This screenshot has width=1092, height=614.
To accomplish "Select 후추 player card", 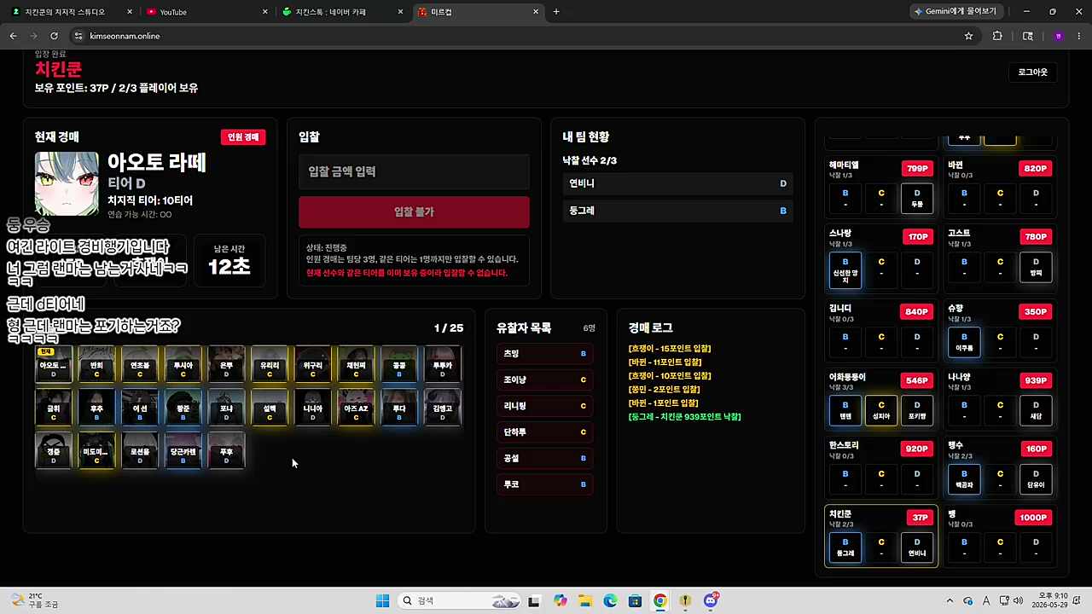I will (96, 408).
